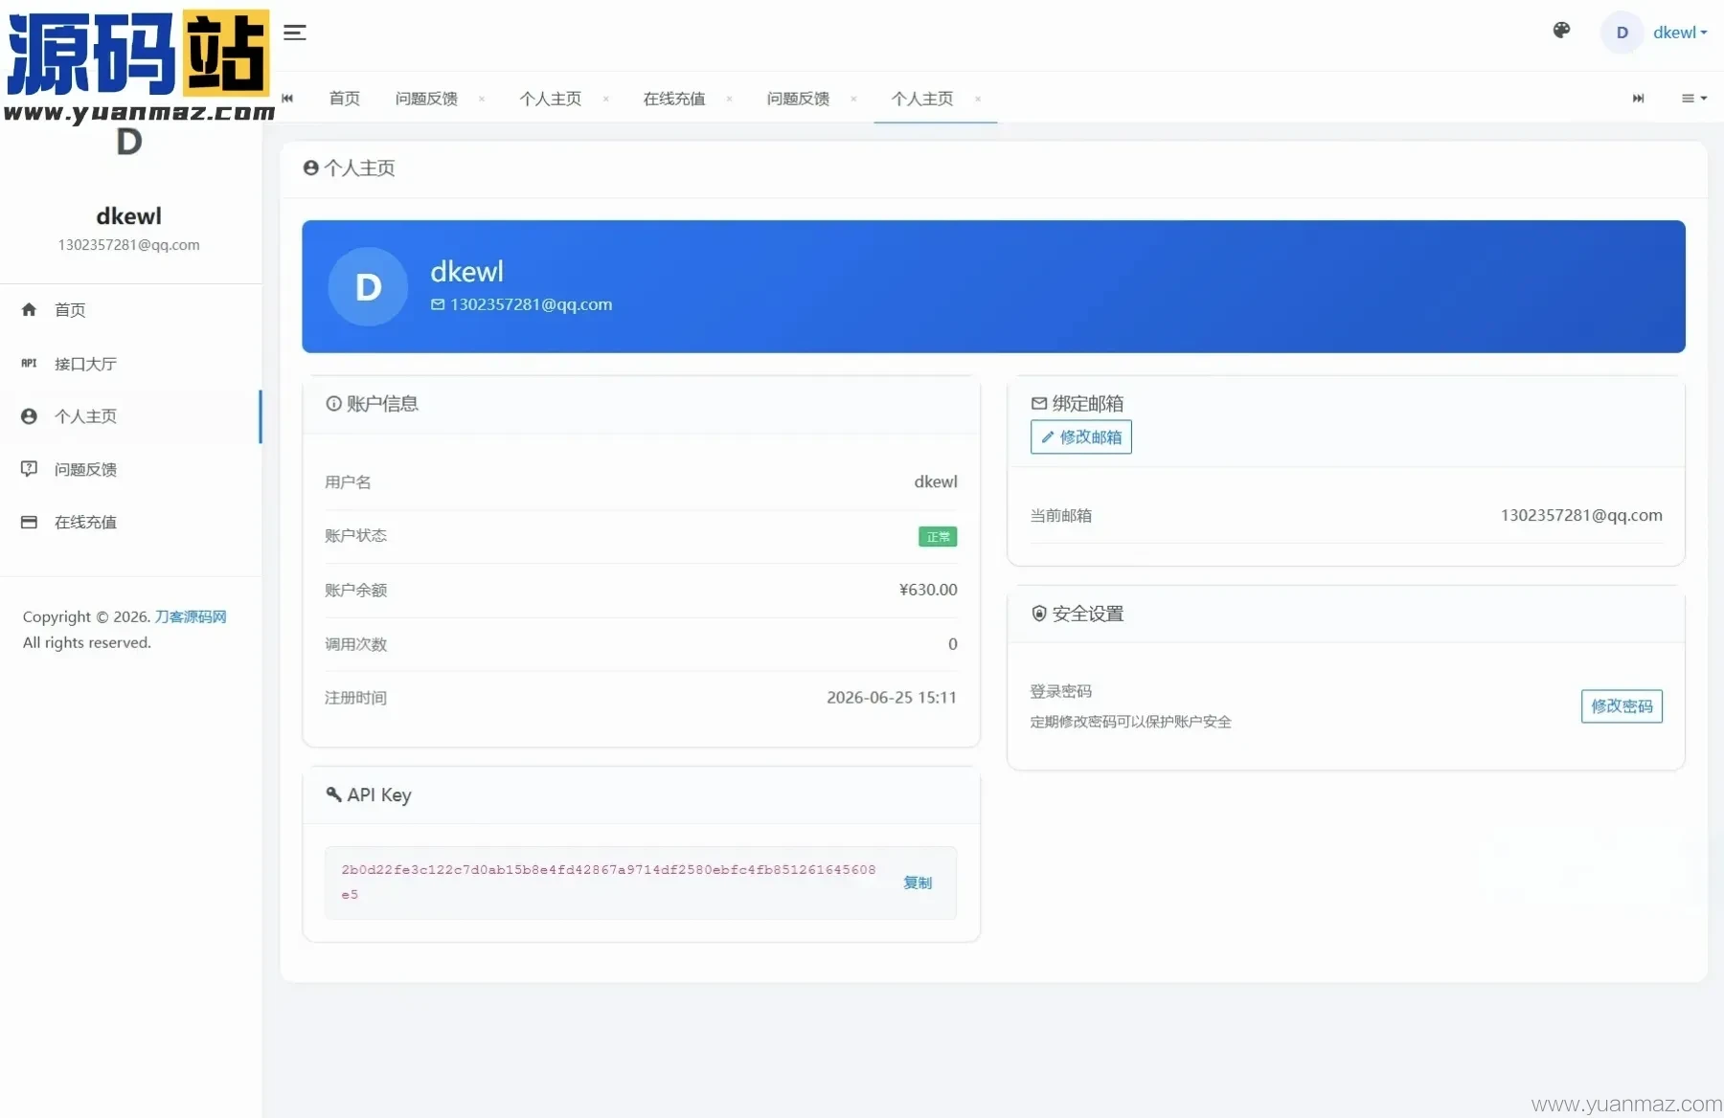The height and width of the screenshot is (1118, 1724).
Task: Click the credit card recharge icon
Action: click(29, 522)
